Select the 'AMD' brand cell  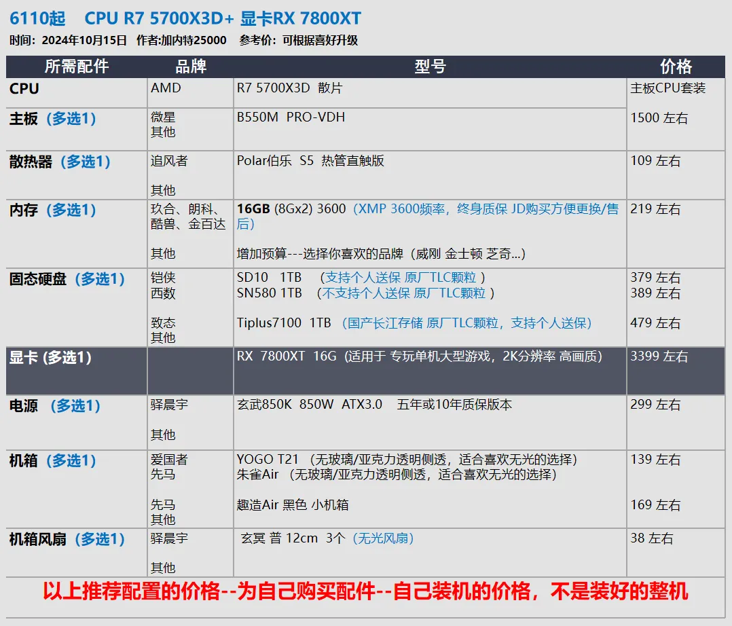(x=166, y=88)
